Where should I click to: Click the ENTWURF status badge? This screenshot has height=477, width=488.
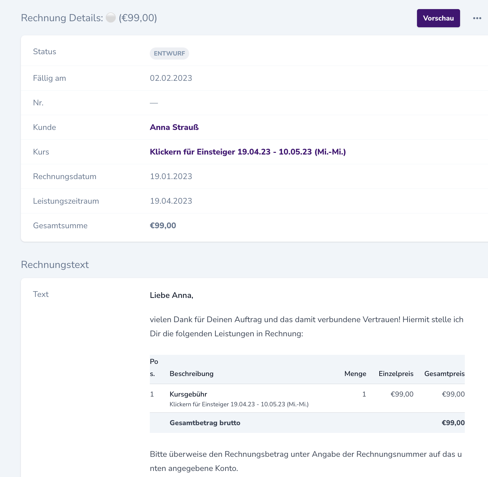click(169, 54)
